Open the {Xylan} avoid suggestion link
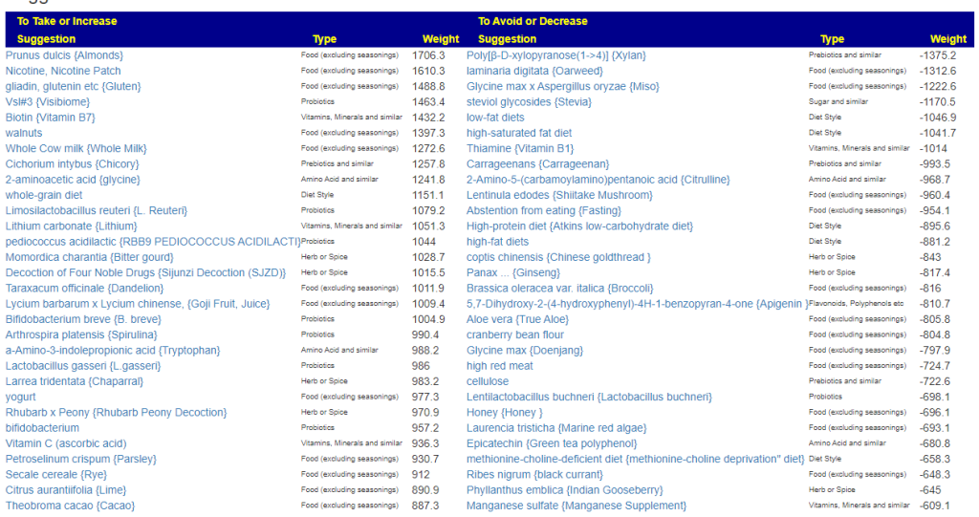The height and width of the screenshot is (517, 979). 556,55
